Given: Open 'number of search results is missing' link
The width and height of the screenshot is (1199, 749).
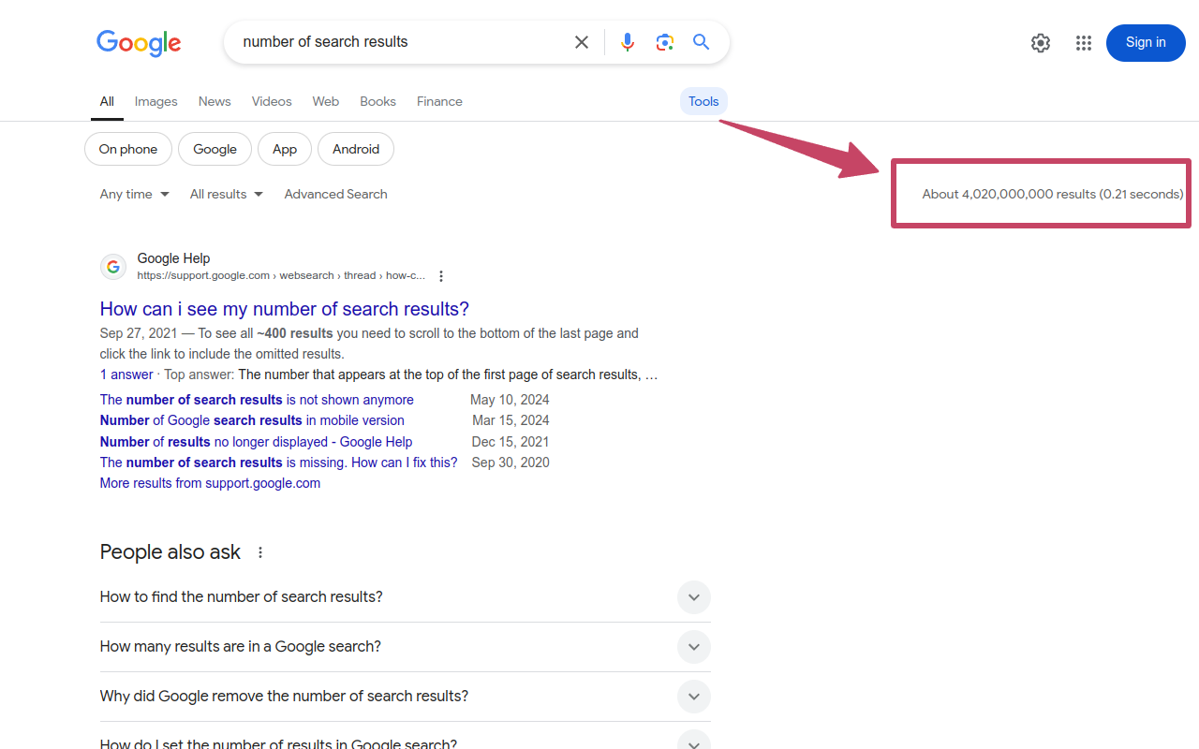Looking at the screenshot, I should [279, 463].
